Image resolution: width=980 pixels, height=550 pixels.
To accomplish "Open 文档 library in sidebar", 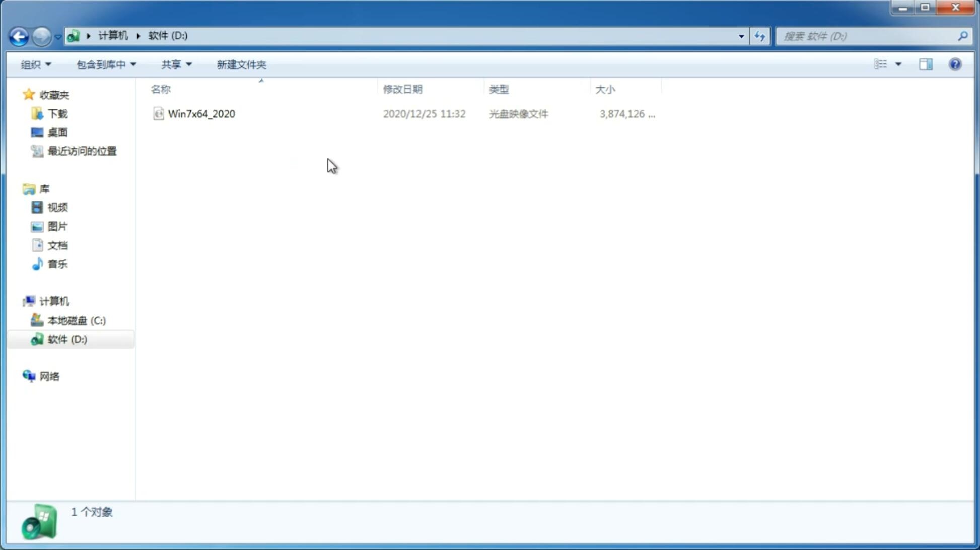I will 57,245.
